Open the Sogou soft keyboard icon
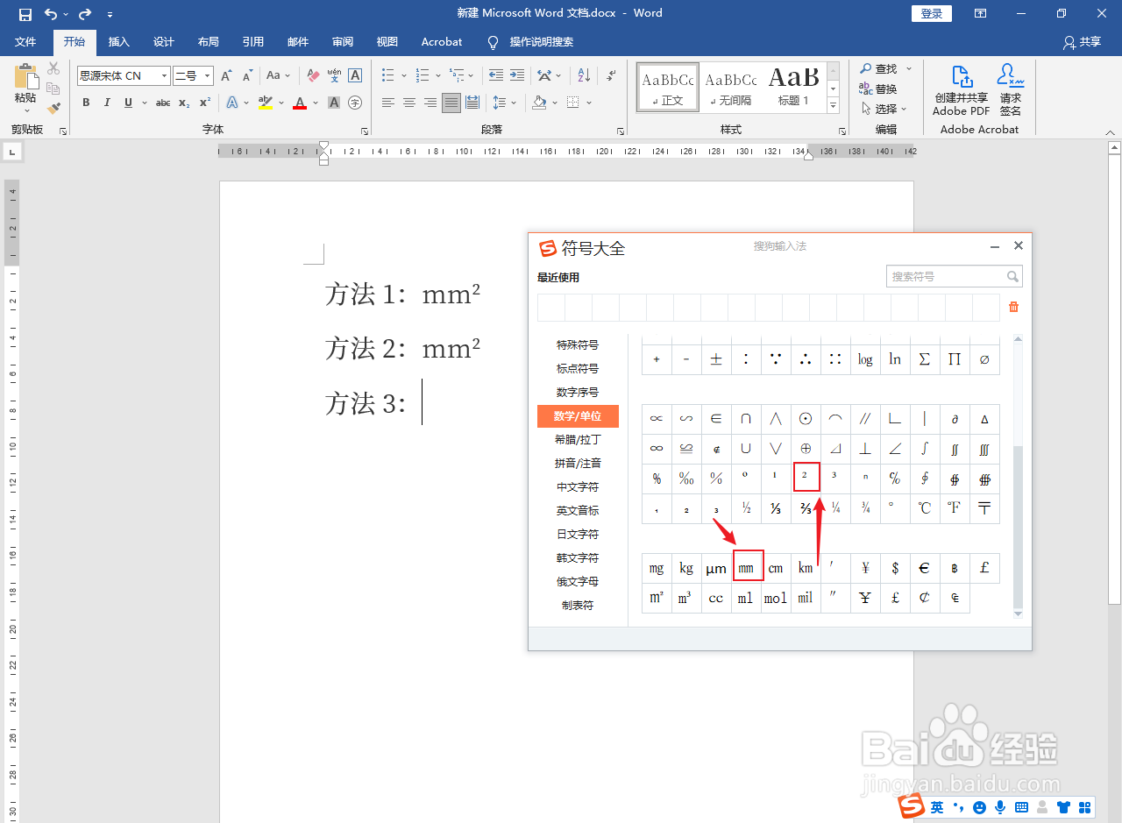The height and width of the screenshot is (823, 1122). (1019, 806)
